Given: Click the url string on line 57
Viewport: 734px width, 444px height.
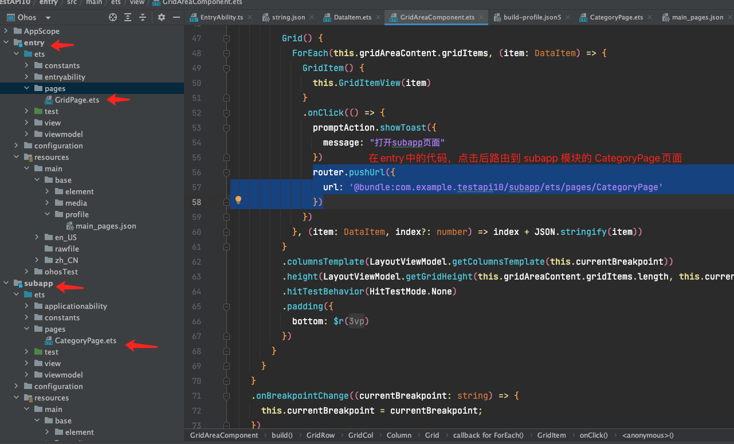Looking at the screenshot, I should pos(506,187).
